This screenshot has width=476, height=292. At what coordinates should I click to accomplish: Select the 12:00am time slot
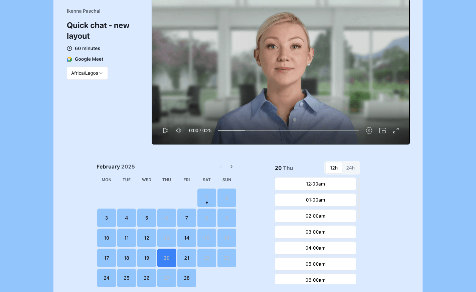click(x=315, y=184)
